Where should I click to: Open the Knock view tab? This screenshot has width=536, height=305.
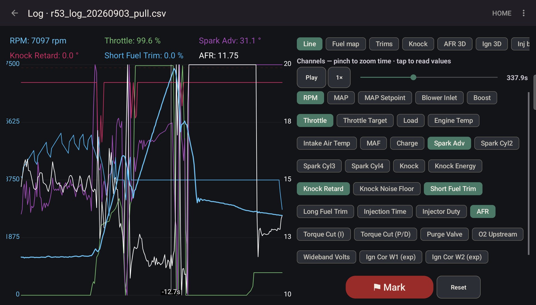click(418, 44)
